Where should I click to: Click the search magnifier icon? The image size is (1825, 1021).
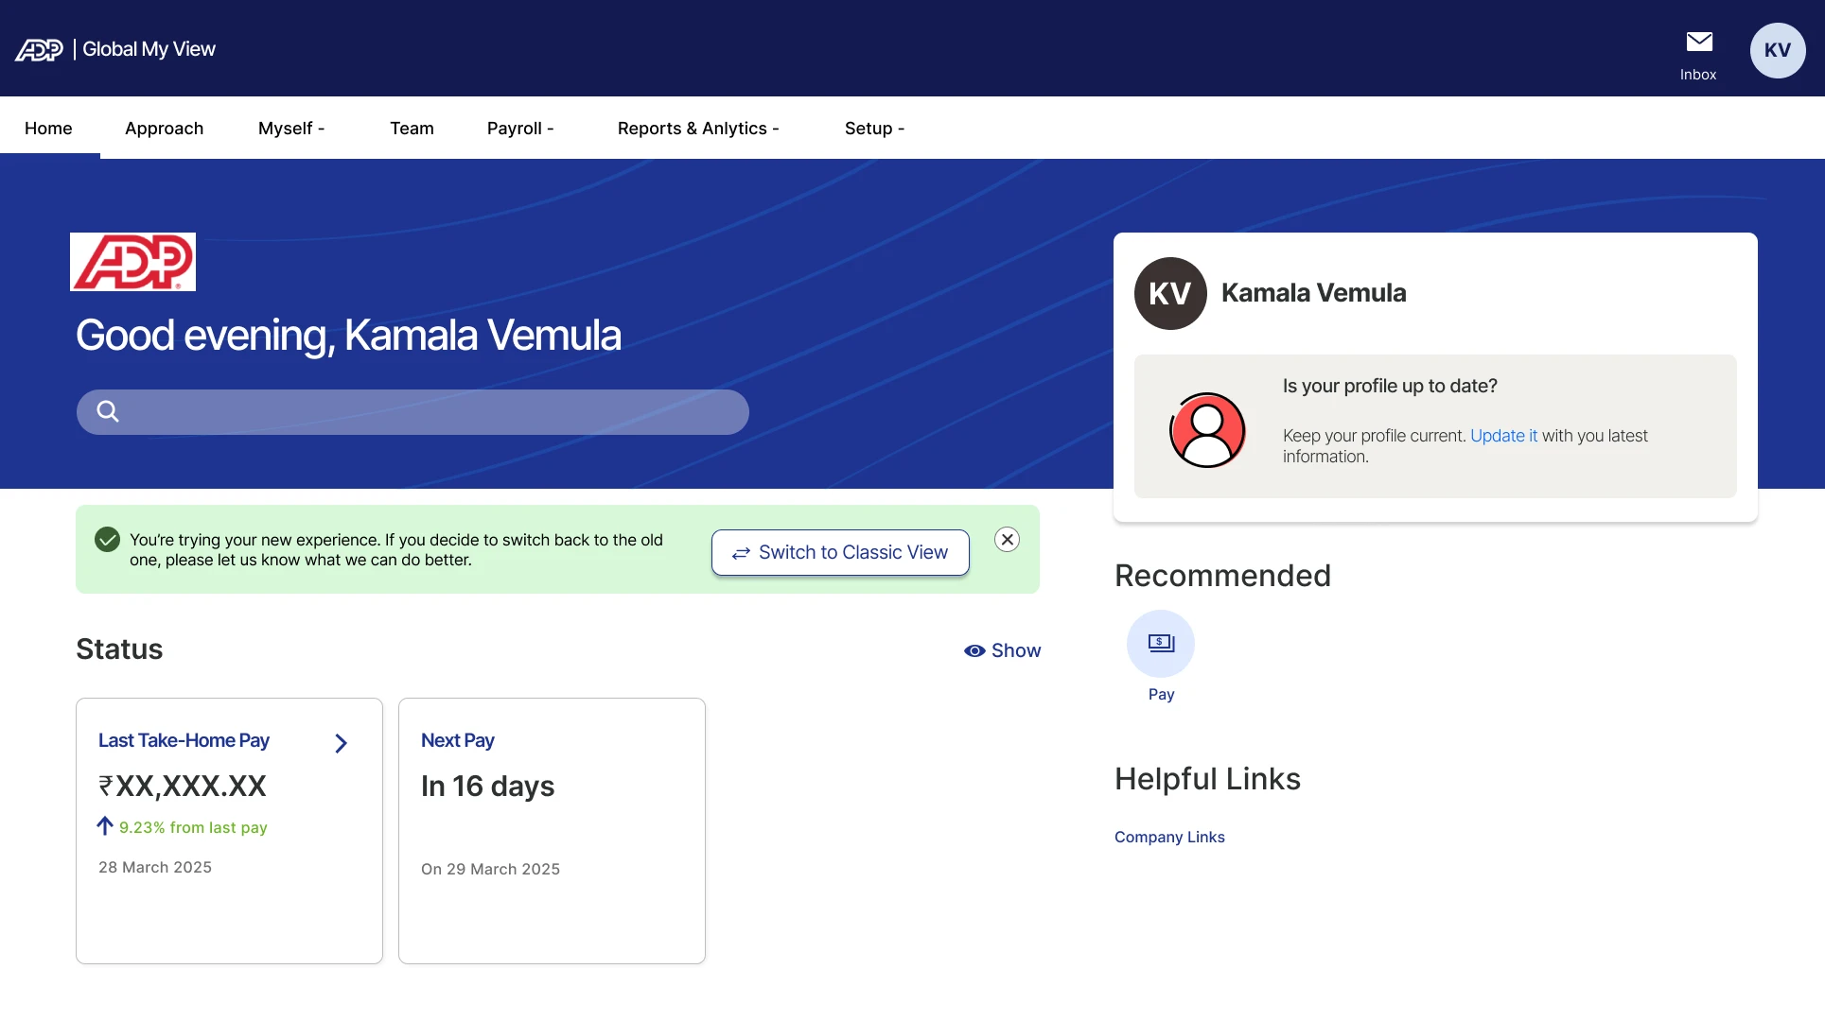pyautogui.click(x=108, y=412)
